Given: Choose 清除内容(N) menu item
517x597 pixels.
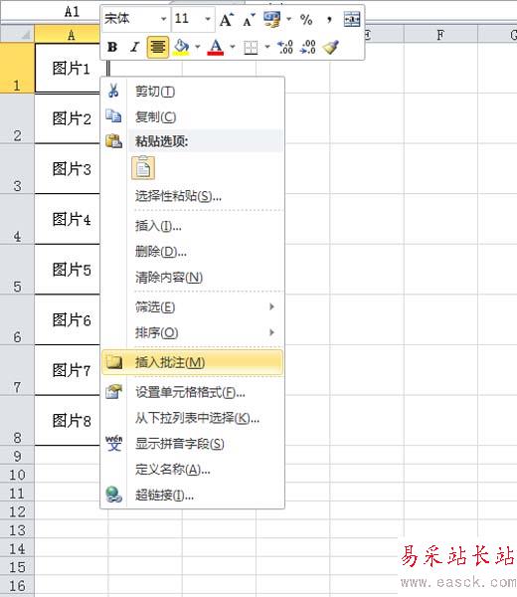Looking at the screenshot, I should (x=193, y=278).
